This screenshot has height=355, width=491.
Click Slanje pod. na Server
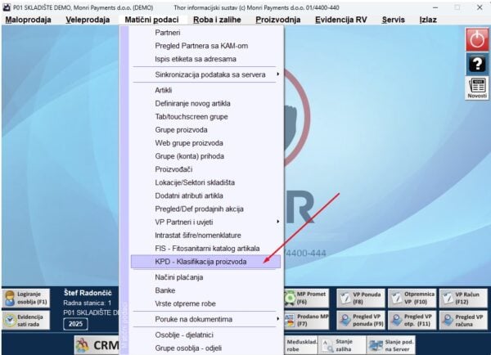(x=385, y=345)
